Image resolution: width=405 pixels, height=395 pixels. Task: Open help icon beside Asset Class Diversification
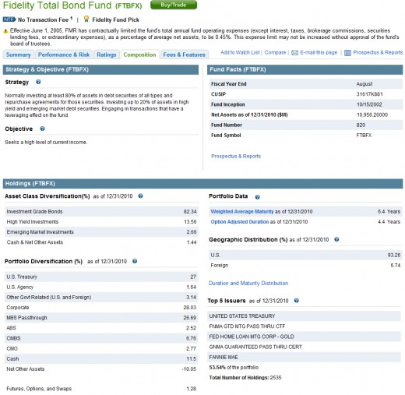[x=140, y=196]
